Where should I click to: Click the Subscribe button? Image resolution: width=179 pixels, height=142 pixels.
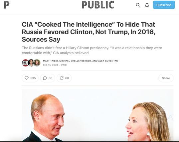click(x=164, y=5)
